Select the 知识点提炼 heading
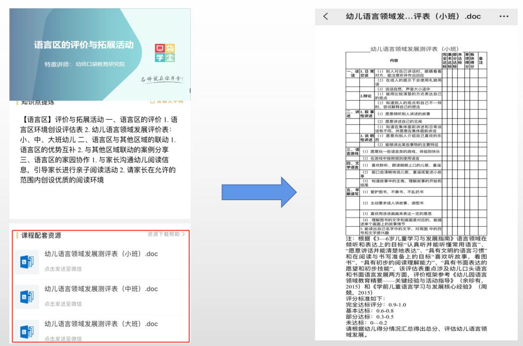The image size is (523, 346). [x=38, y=102]
